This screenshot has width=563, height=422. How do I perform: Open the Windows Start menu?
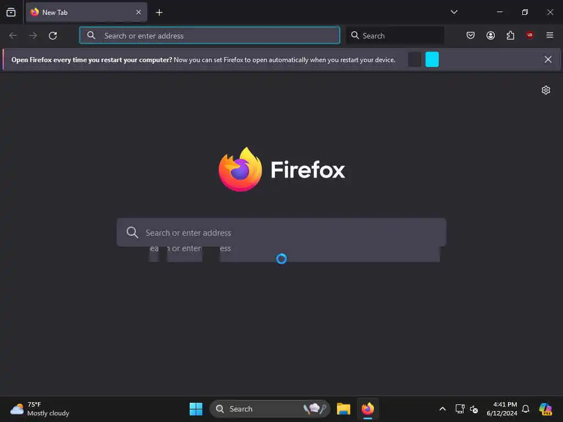pos(196,409)
